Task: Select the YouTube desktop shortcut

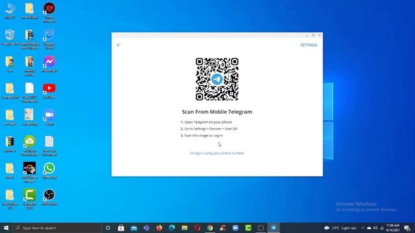Action: click(x=49, y=91)
